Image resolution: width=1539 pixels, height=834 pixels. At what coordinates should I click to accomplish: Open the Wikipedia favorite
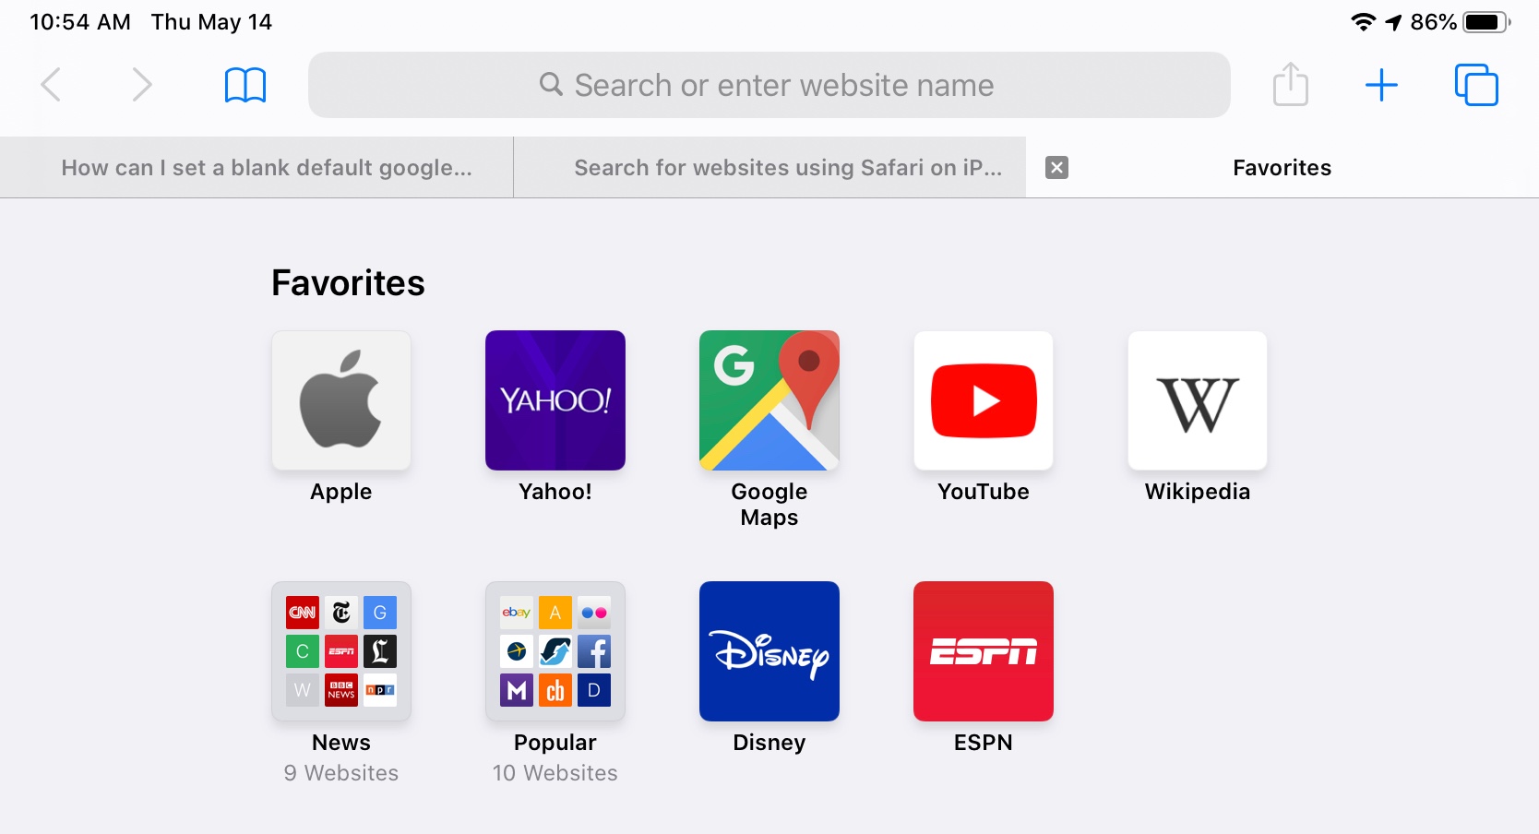(x=1198, y=400)
